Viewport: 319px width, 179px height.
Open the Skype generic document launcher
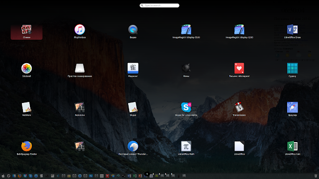(133, 107)
